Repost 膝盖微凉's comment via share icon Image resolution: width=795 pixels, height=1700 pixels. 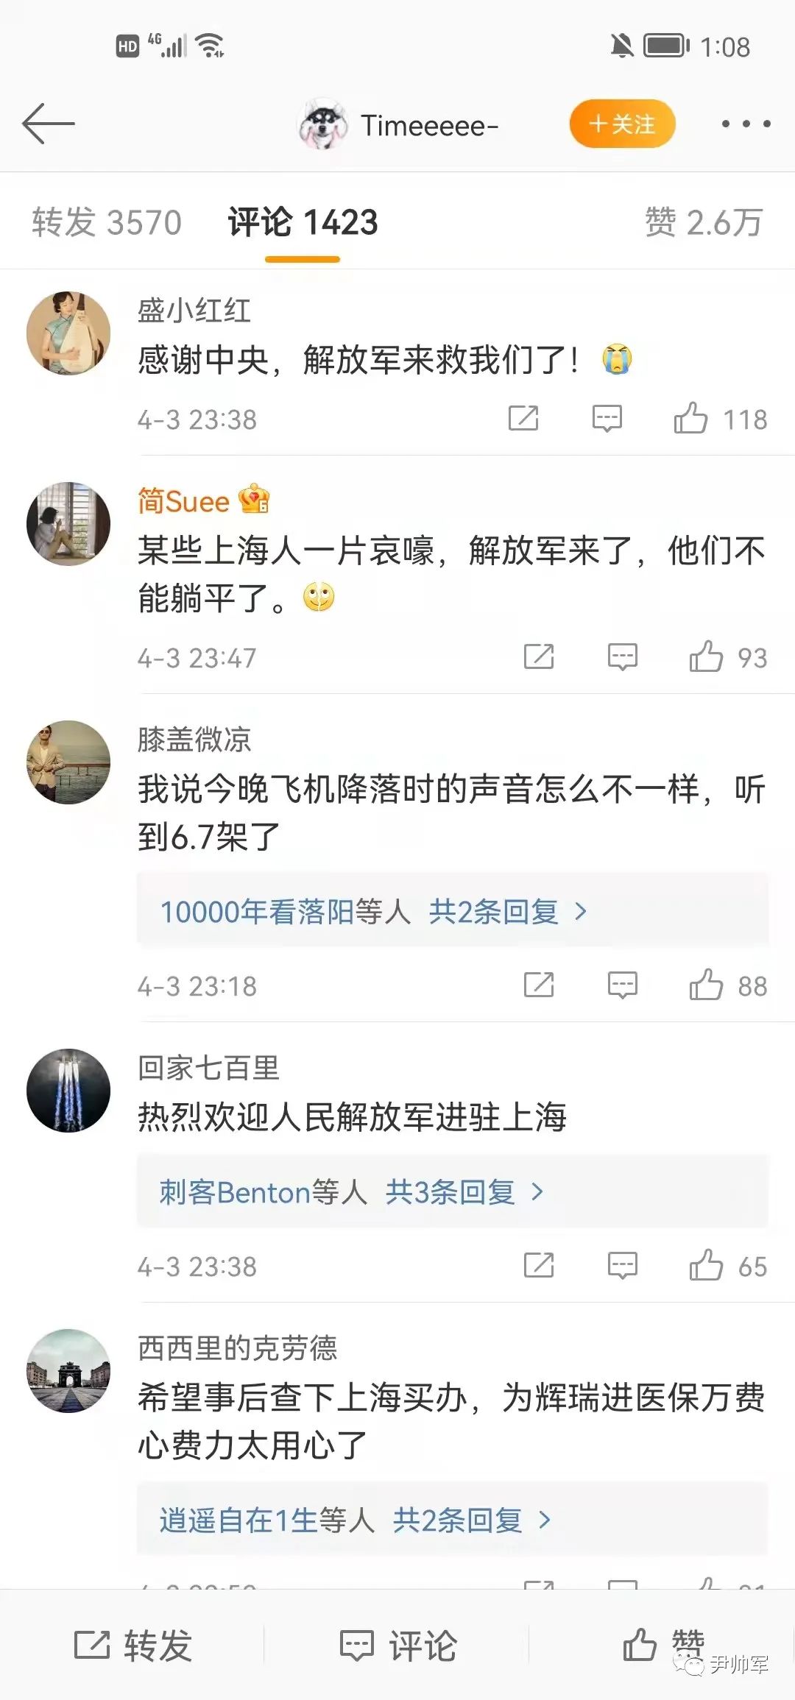[538, 985]
